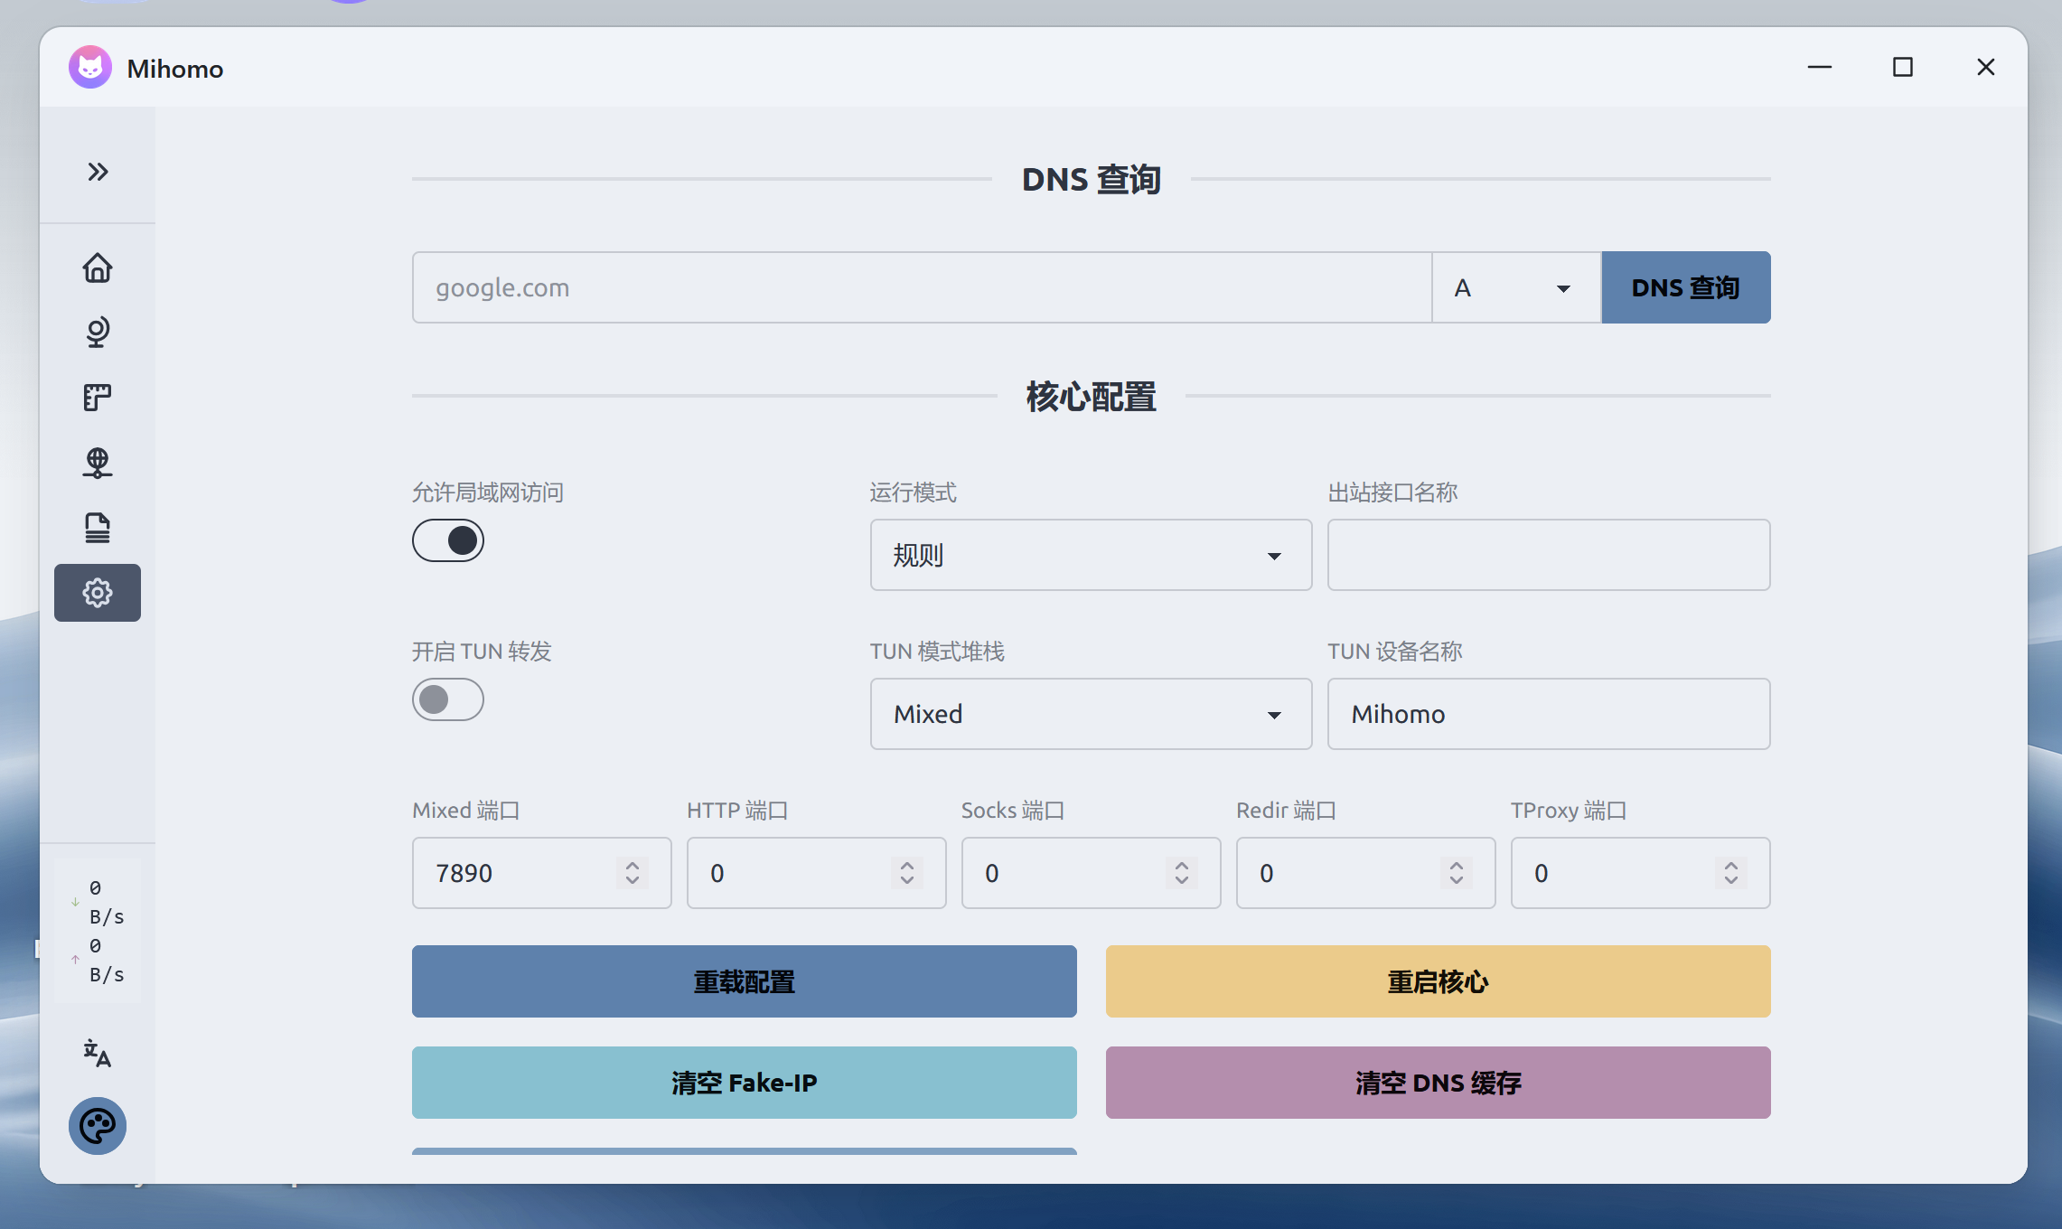Open the logs document icon in sidebar
This screenshot has height=1229, width=2062.
(x=98, y=528)
